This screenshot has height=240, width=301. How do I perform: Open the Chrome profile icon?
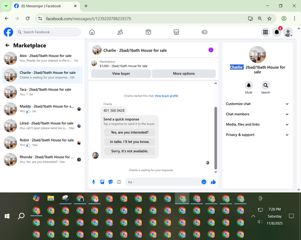(284, 19)
